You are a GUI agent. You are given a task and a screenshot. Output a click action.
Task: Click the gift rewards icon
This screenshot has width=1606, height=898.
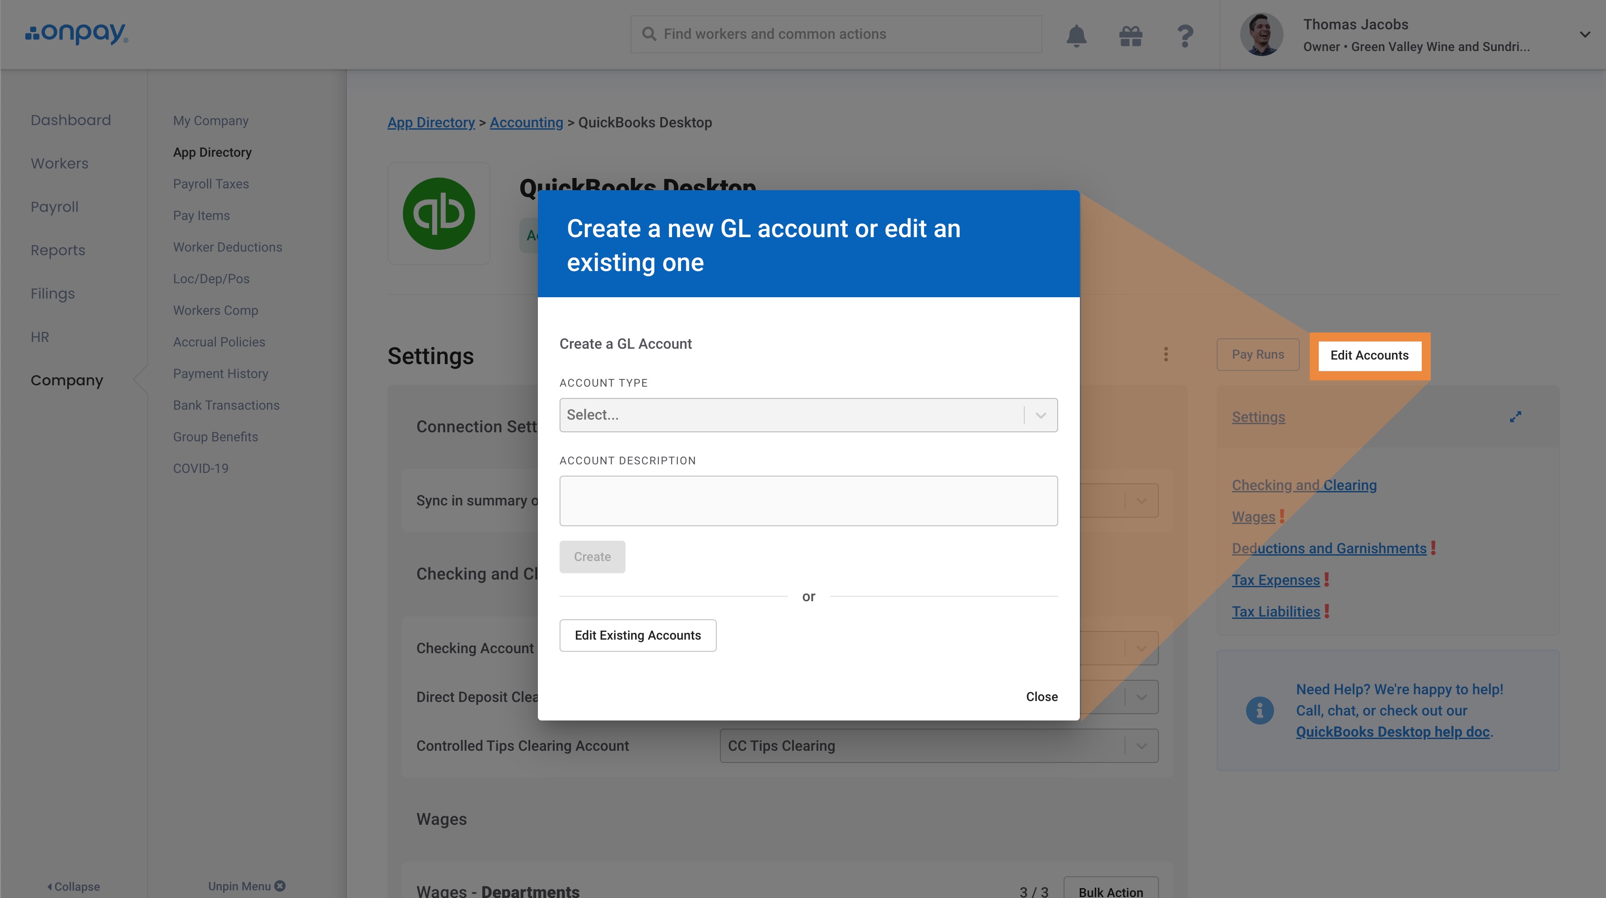(x=1130, y=36)
